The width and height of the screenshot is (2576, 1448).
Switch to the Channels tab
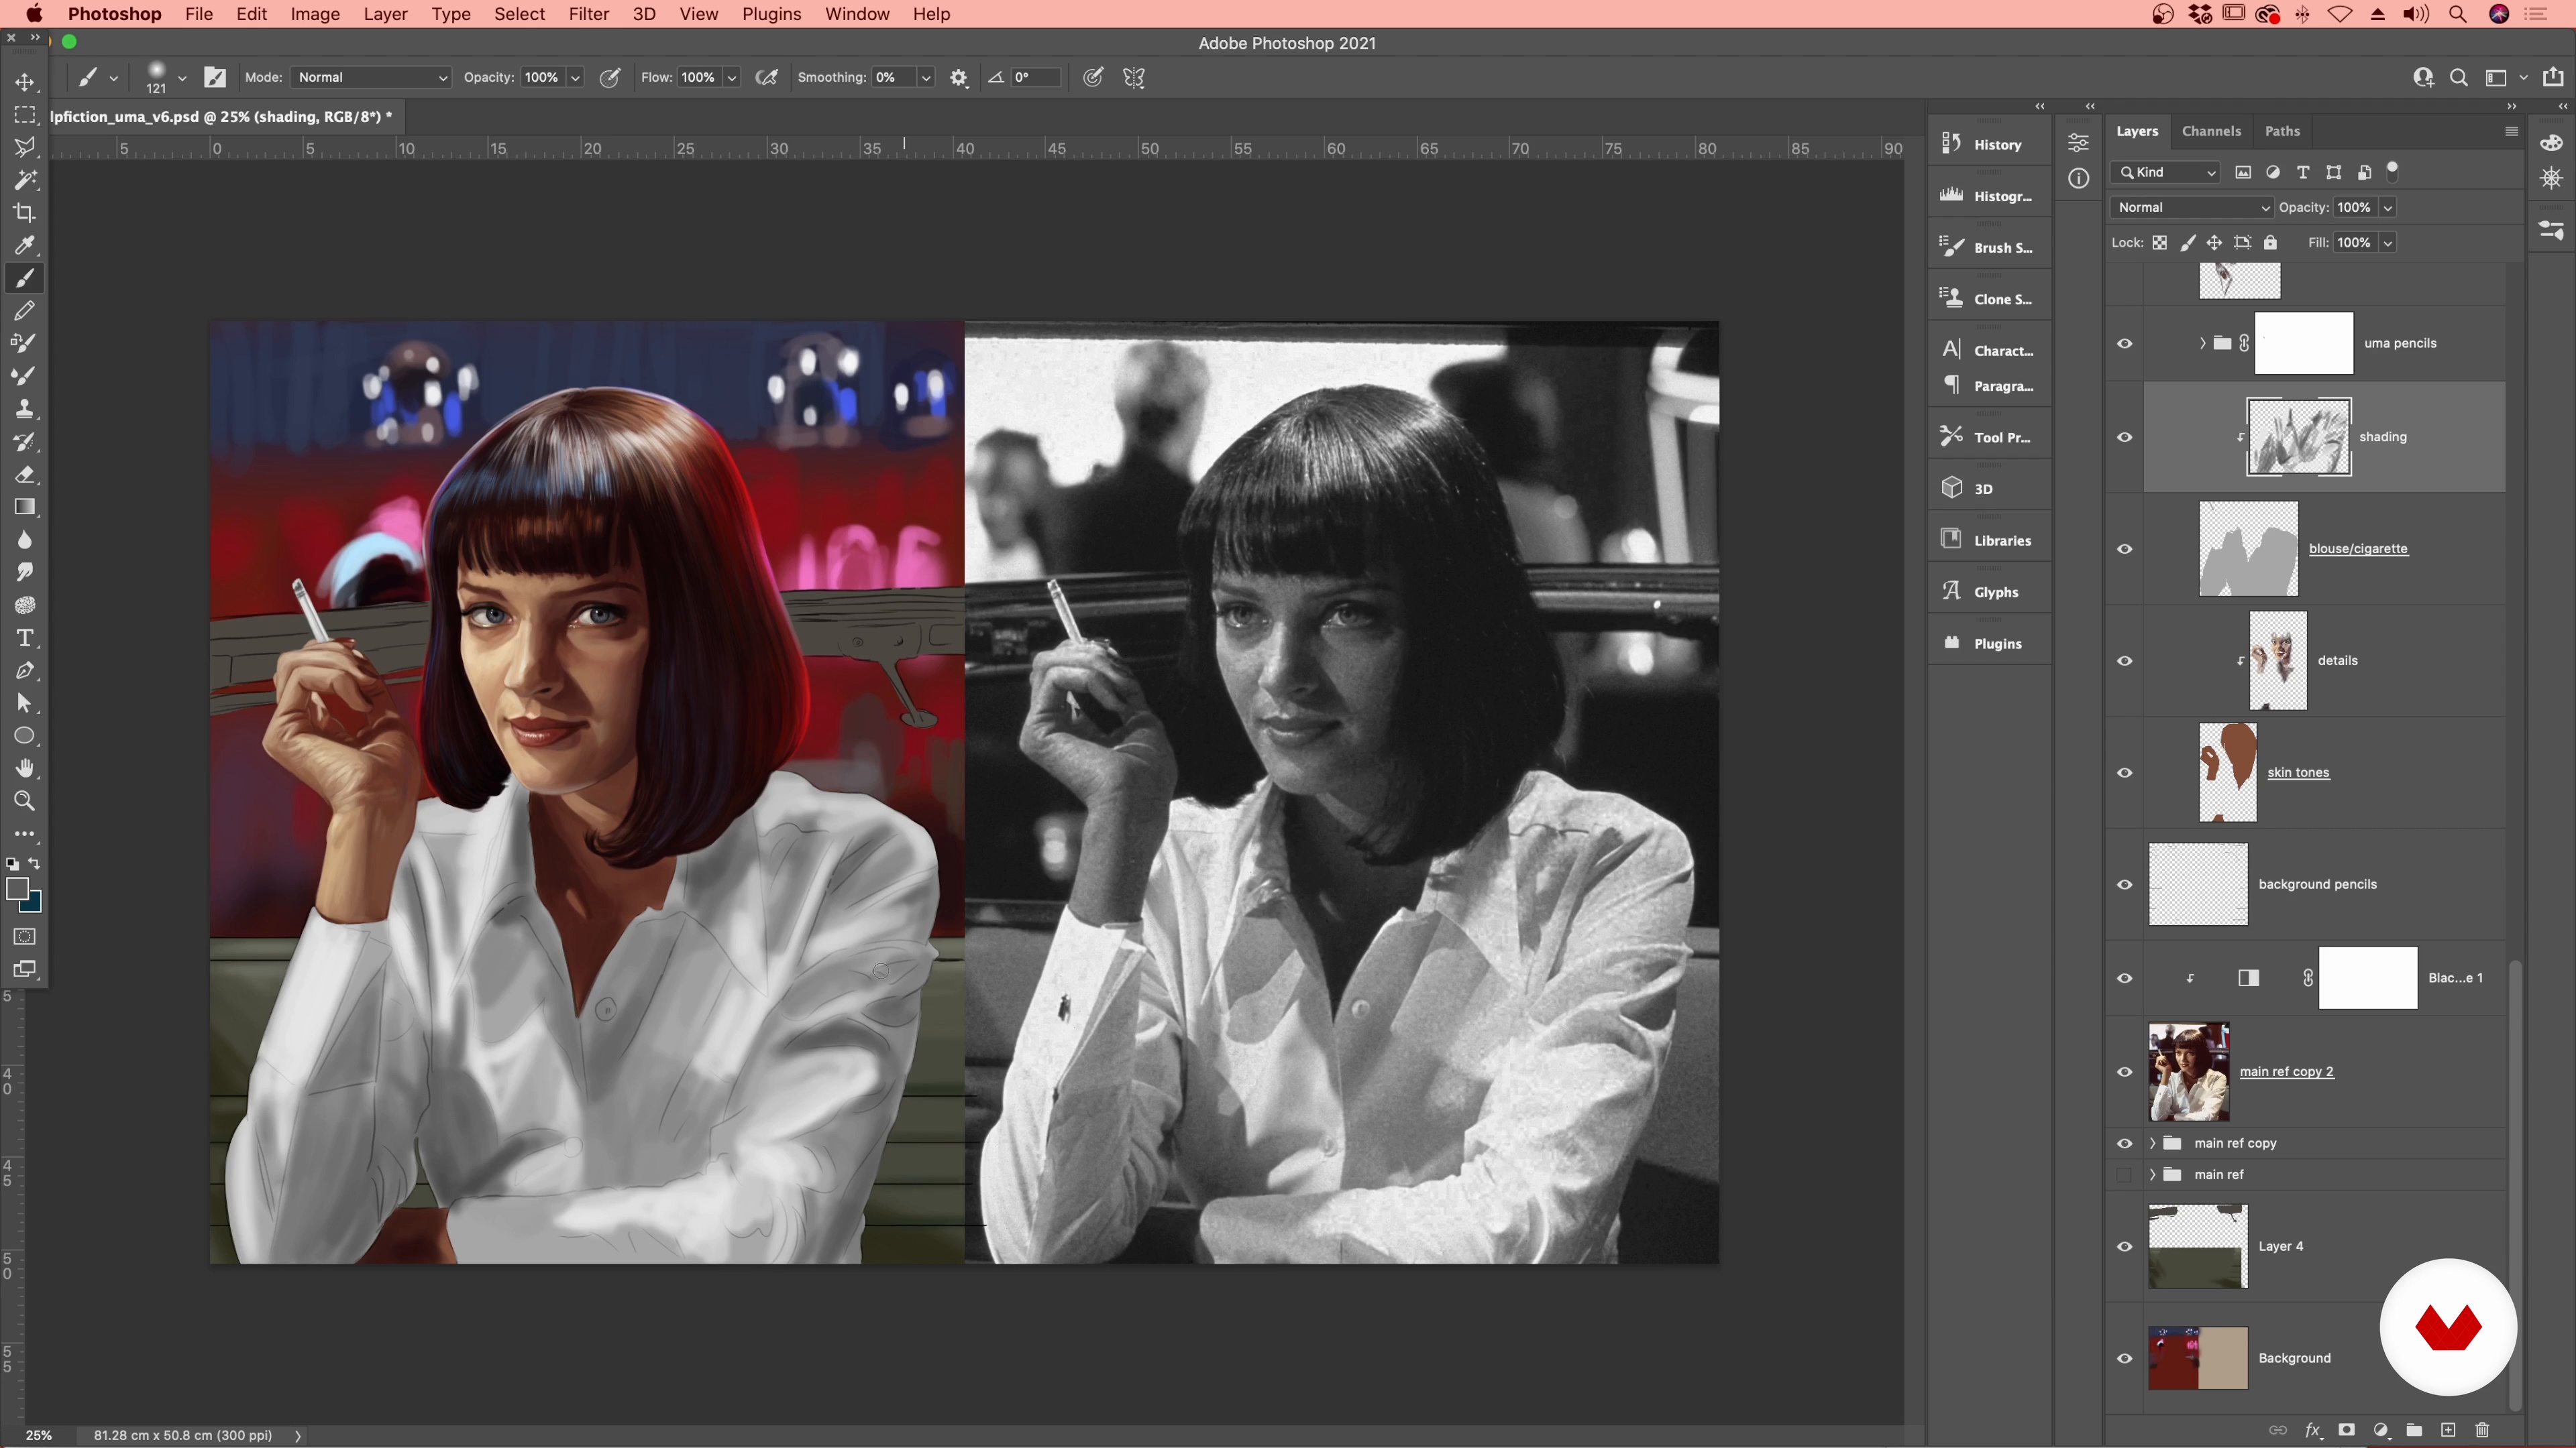point(2211,131)
